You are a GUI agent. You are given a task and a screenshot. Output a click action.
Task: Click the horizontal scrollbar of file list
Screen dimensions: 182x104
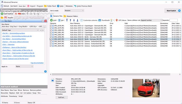(x=111, y=74)
